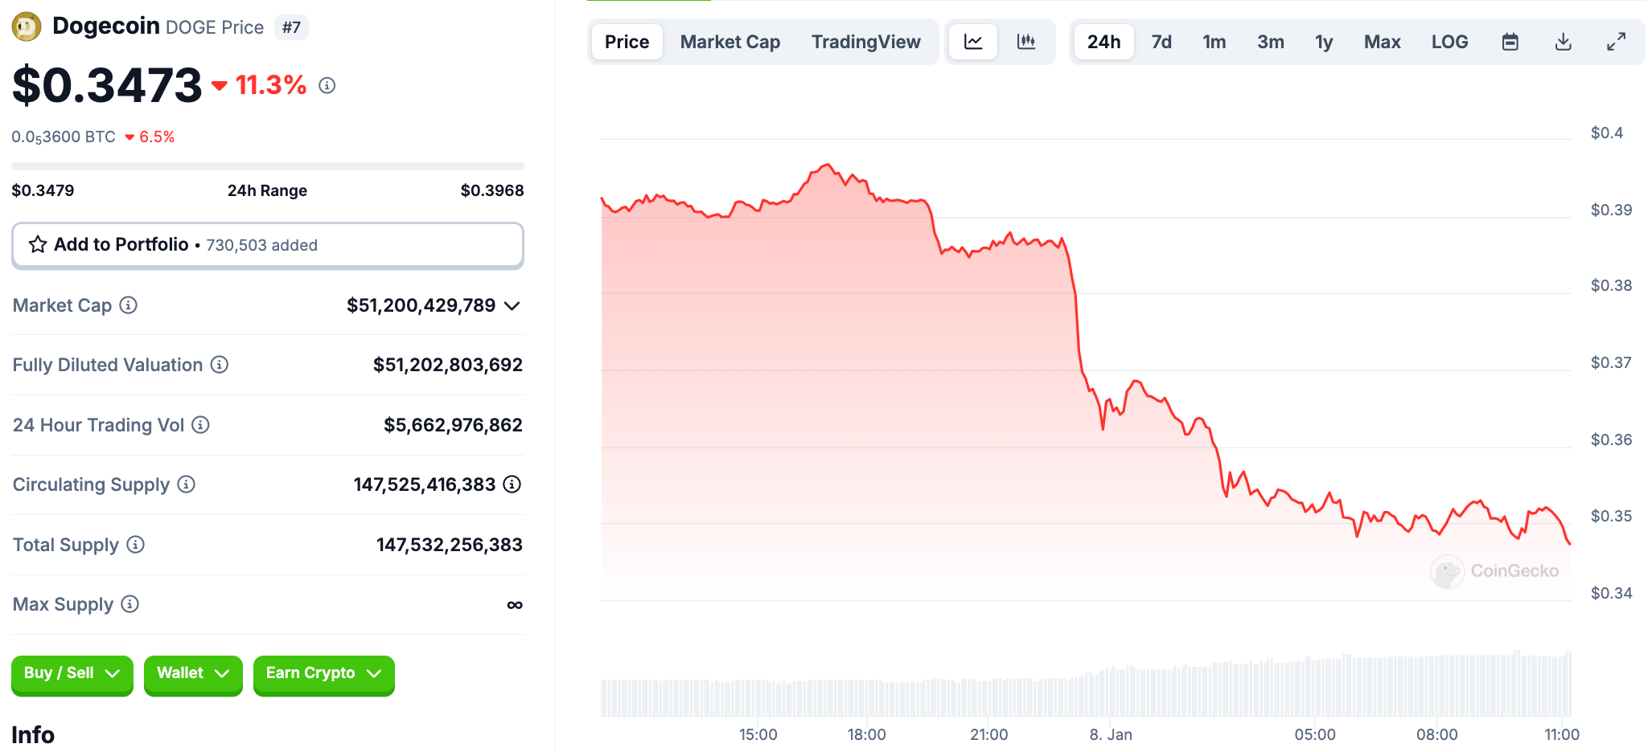Open the Earn Crypto dropdown
1652x752 pixels.
(x=323, y=673)
